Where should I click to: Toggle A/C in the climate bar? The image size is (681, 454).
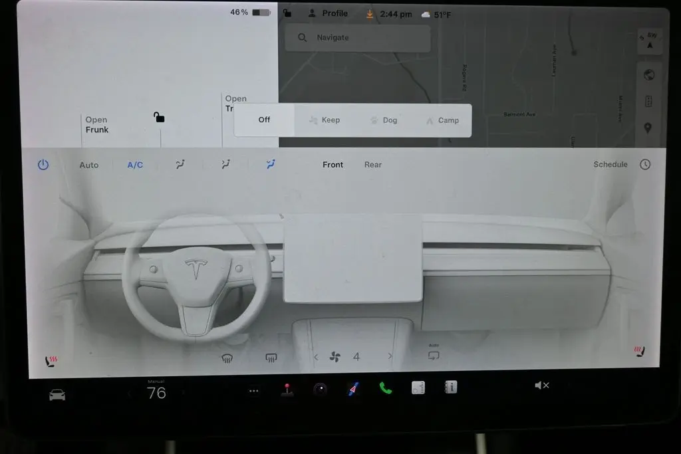click(x=135, y=165)
